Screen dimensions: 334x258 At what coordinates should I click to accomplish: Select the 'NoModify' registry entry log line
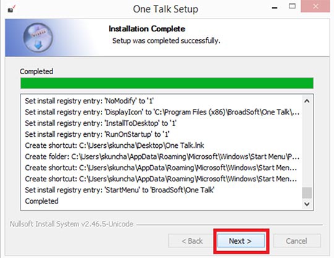click(x=89, y=101)
